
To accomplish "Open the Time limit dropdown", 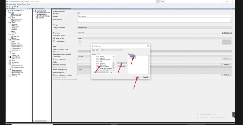I will coord(155,56).
